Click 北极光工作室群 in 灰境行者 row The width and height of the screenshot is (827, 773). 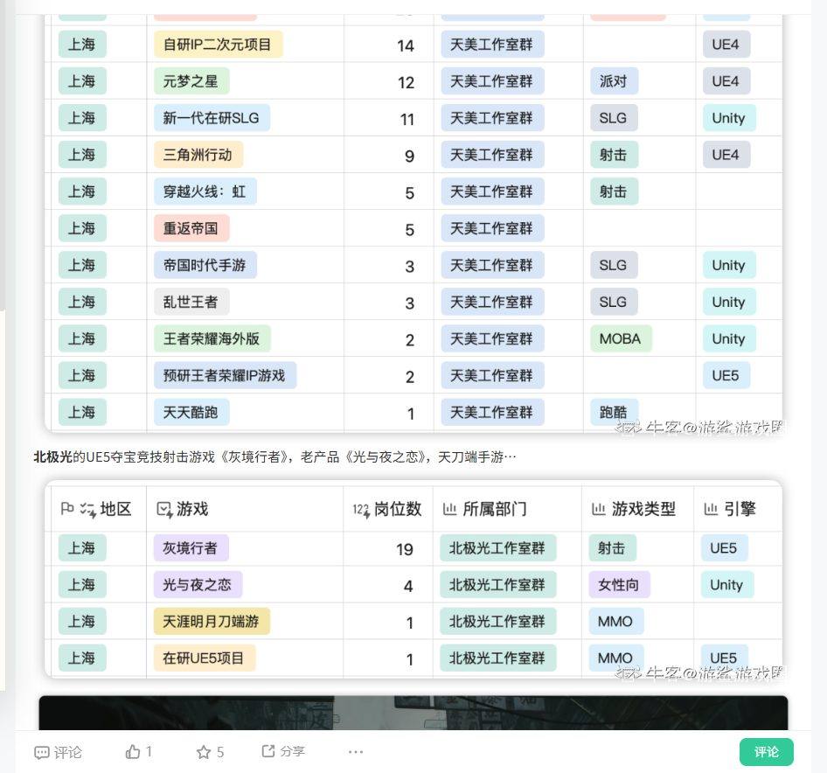498,547
